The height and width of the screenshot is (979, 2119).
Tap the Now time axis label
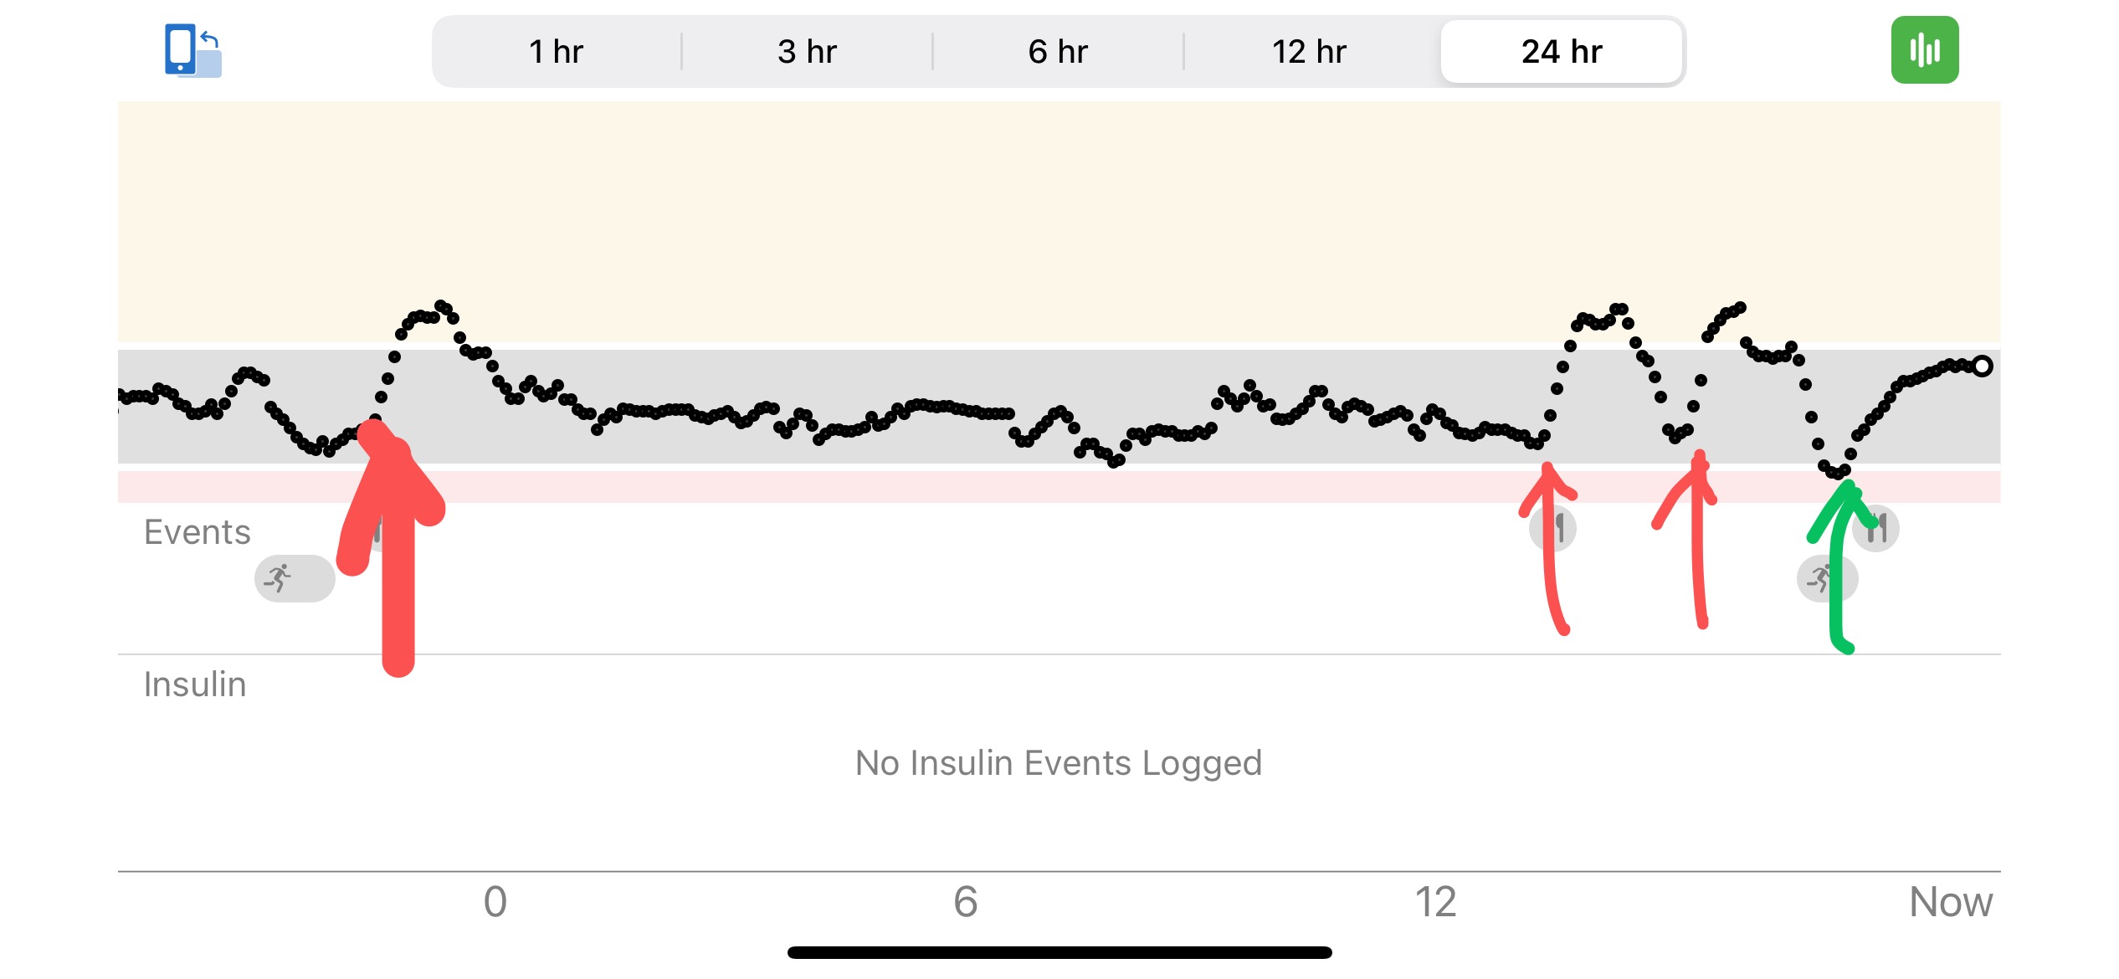coord(1951,902)
